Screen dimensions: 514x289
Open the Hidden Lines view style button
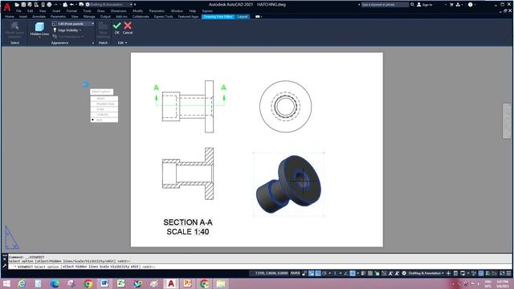click(39, 29)
